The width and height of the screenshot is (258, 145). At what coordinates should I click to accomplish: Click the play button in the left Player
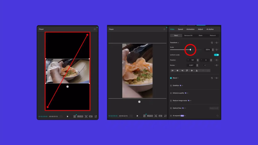(x=68, y=116)
